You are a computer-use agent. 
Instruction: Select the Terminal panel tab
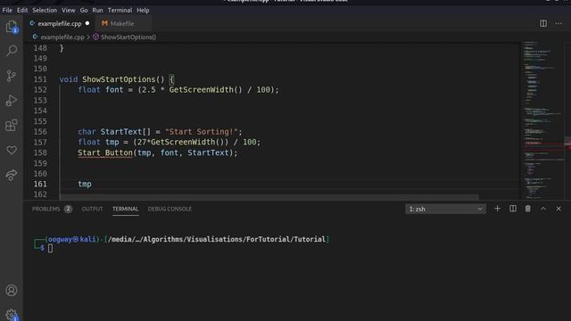click(x=125, y=209)
